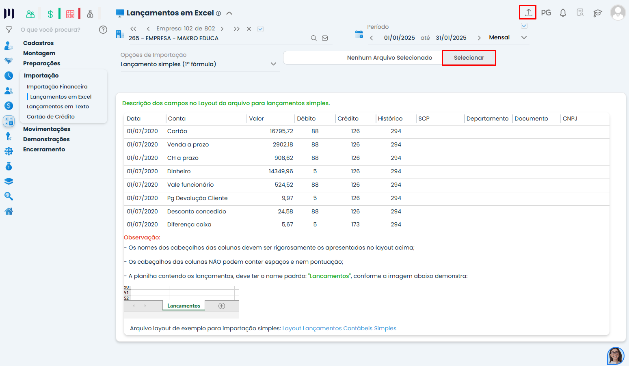Screen dimensions: 629x366
Task: Expand the Opções de Importação dropdown
Action: coord(273,64)
